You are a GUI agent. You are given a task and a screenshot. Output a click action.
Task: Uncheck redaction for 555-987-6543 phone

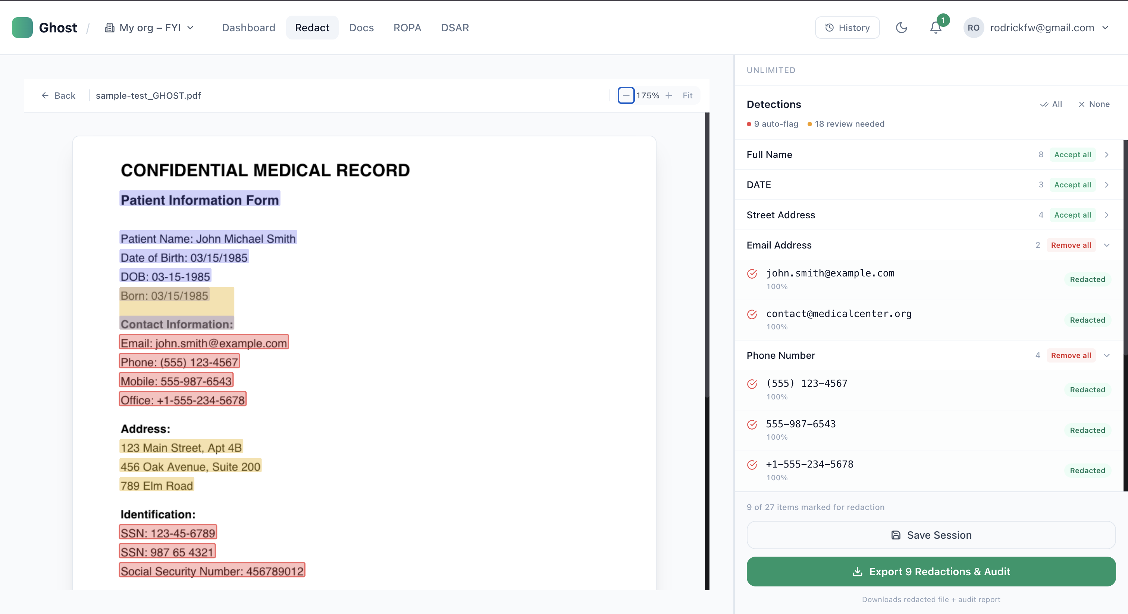click(x=752, y=425)
